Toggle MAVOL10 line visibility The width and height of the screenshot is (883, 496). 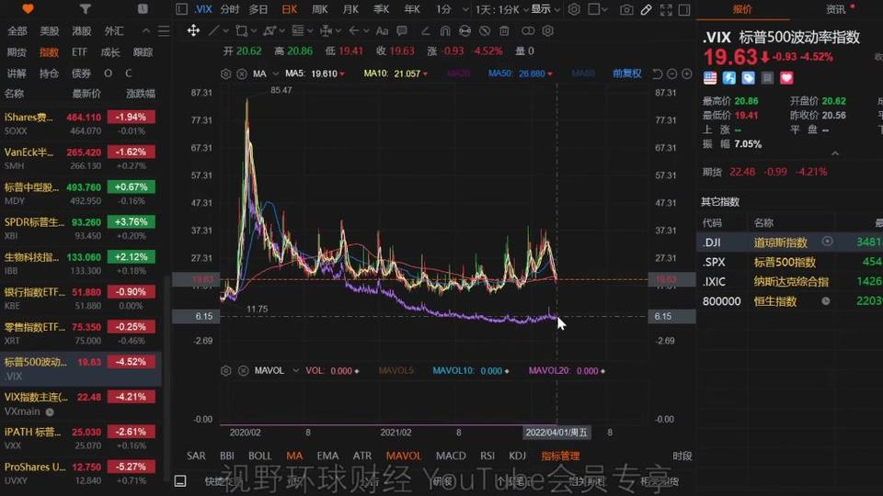(470, 370)
